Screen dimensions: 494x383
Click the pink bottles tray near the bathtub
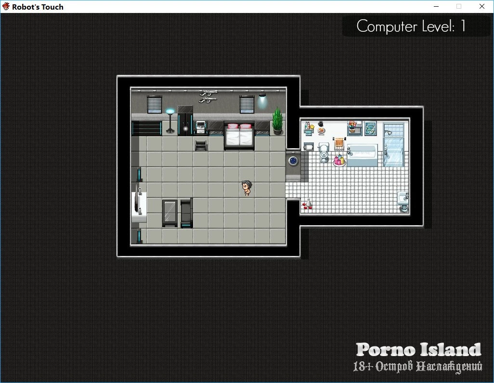340,160
